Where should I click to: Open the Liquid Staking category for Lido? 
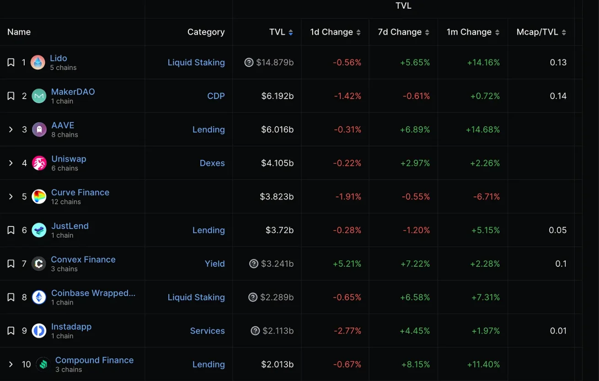[196, 63]
